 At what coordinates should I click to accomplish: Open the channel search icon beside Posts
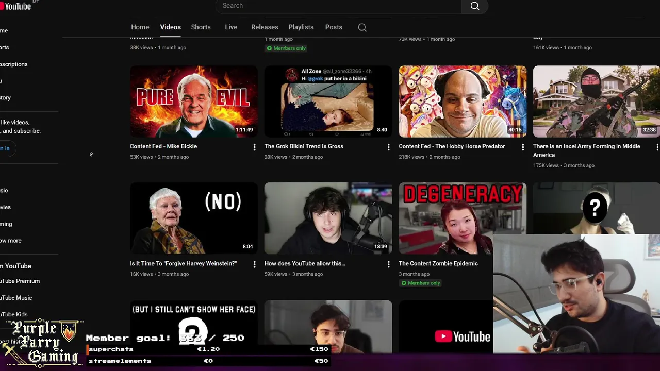362,27
